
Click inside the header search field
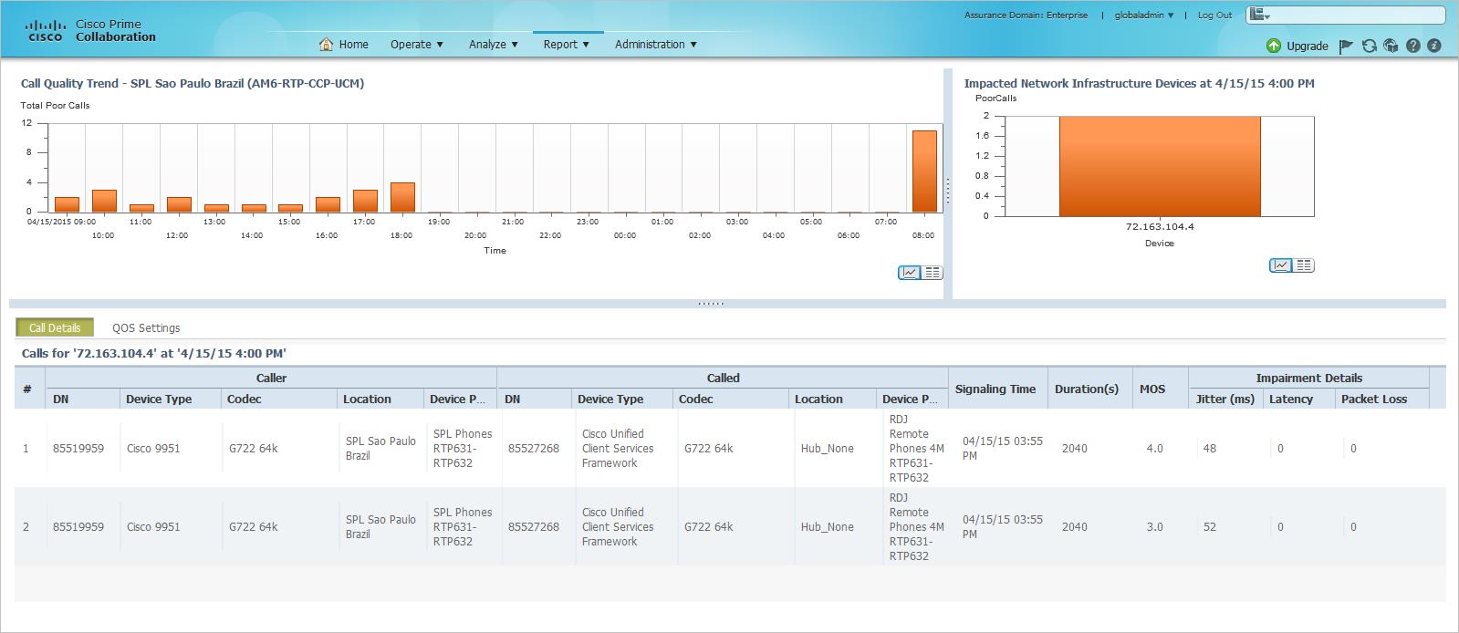coord(1356,15)
